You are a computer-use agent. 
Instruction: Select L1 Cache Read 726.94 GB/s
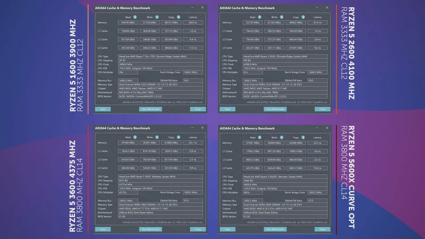[128, 31]
